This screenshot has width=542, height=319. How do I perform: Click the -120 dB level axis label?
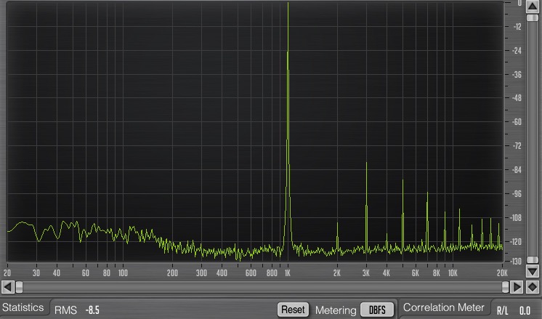tap(516, 241)
